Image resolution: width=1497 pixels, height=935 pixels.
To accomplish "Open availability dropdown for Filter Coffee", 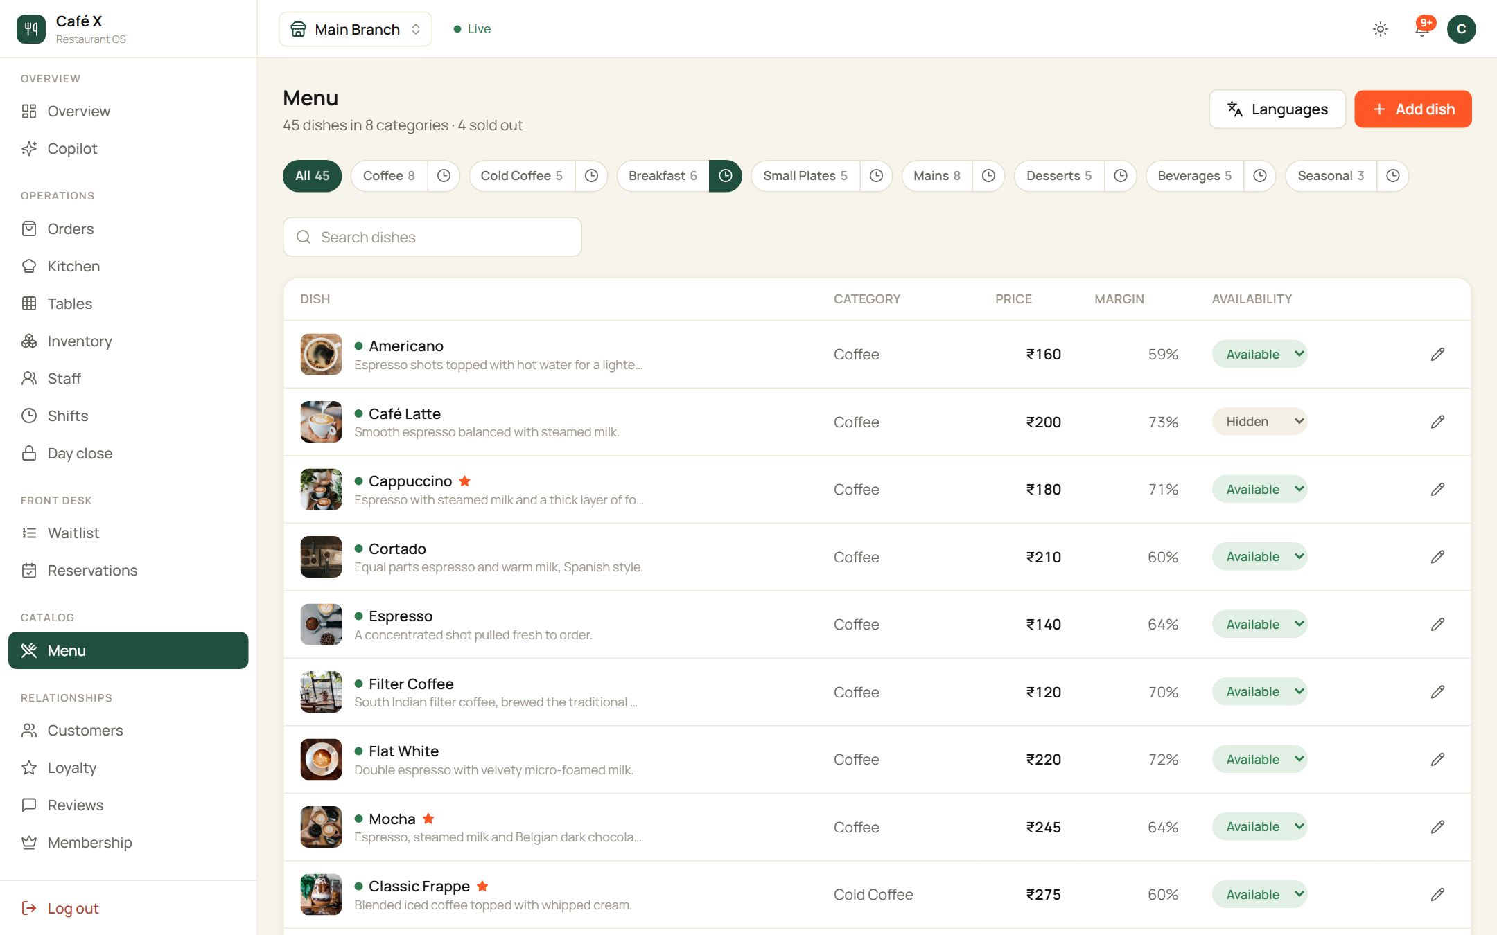I will 1259,692.
